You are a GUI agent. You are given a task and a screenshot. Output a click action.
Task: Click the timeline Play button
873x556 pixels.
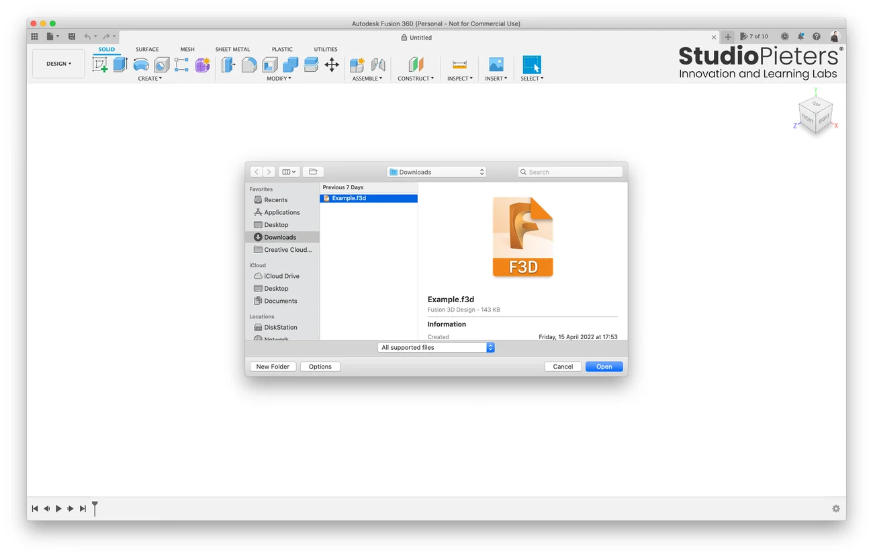click(x=58, y=508)
